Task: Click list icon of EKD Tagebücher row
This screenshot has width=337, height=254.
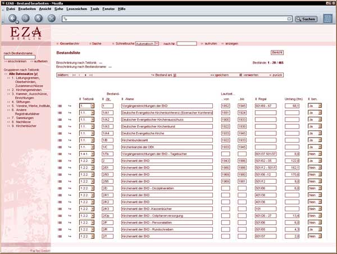Action: [60, 154]
